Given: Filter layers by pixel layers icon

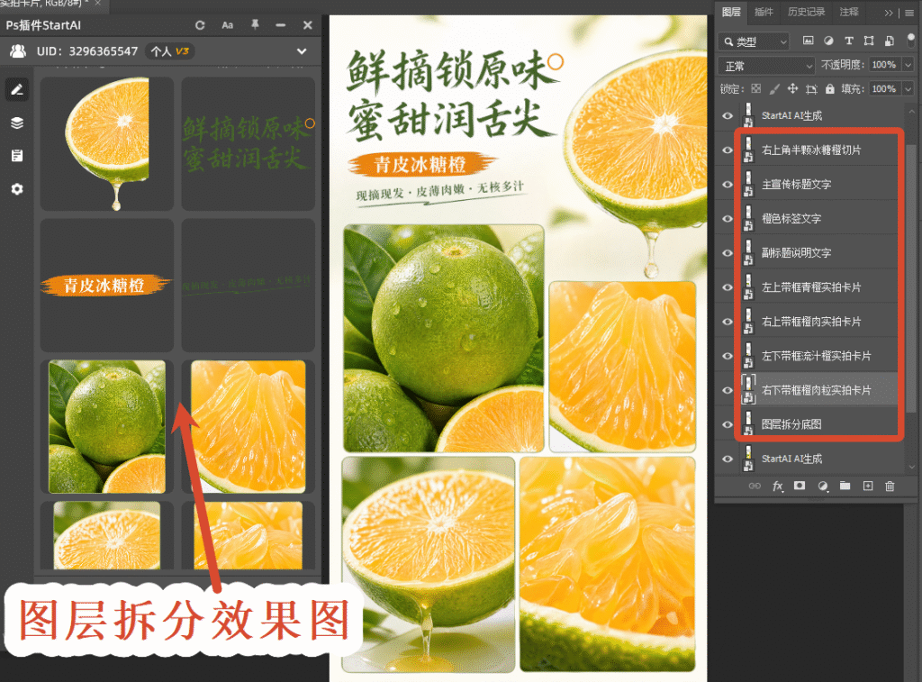Looking at the screenshot, I should [809, 41].
